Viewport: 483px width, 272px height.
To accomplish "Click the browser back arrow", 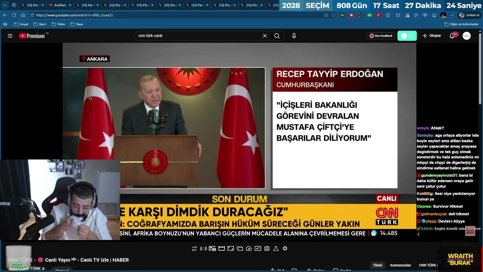I will point(5,15).
